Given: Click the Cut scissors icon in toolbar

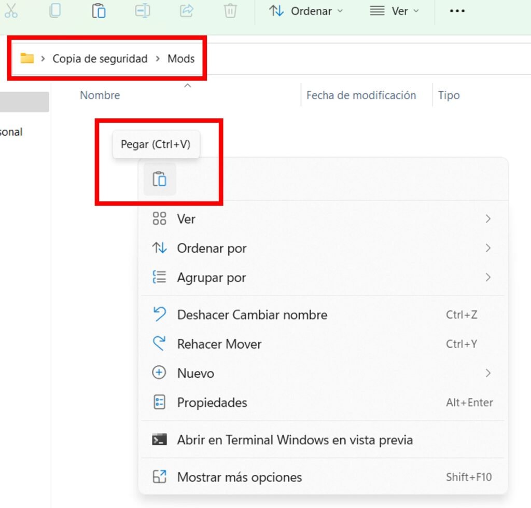Looking at the screenshot, I should (x=11, y=11).
